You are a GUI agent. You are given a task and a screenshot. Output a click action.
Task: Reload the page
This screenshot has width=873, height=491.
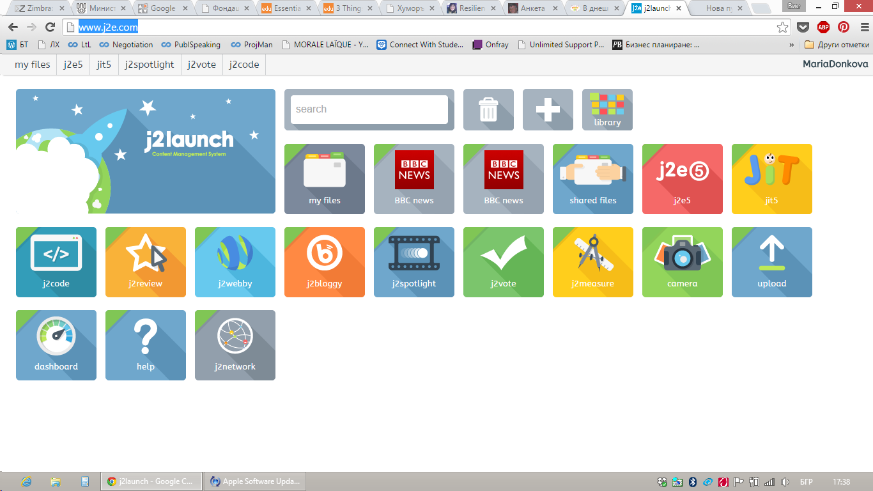(50, 27)
